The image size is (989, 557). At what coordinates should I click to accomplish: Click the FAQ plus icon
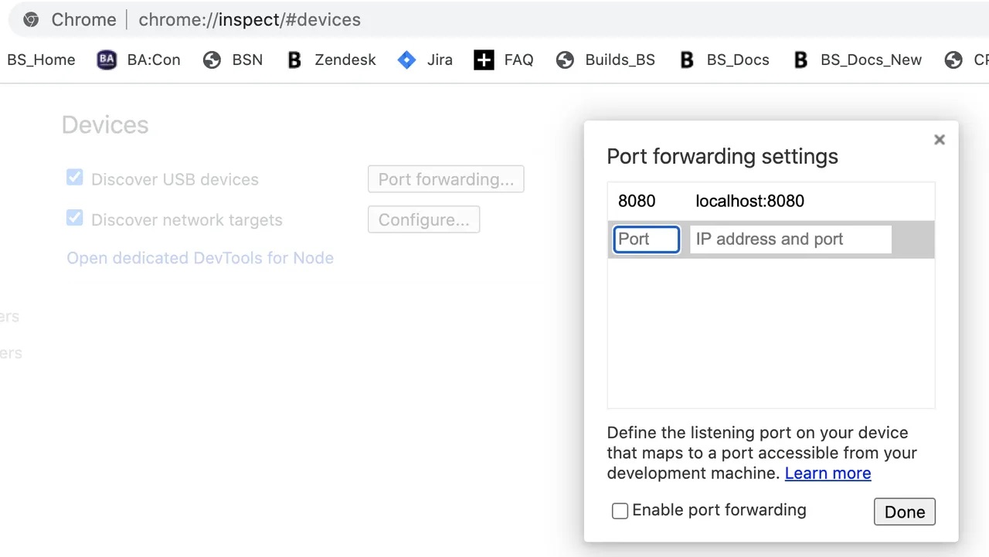pos(484,59)
